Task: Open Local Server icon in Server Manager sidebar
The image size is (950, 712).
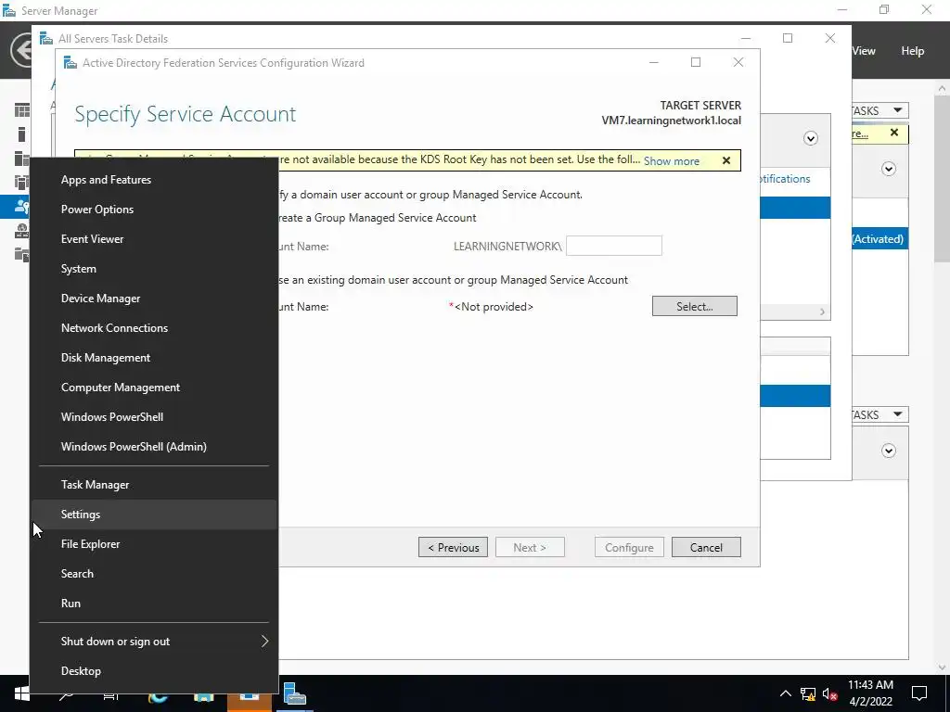Action: [22, 133]
